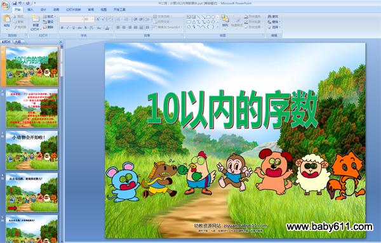Viewport: 381px width, 243px height.
Task: Switch to the Slide Show (幻灯片放映) tab
Action: coord(74,10)
